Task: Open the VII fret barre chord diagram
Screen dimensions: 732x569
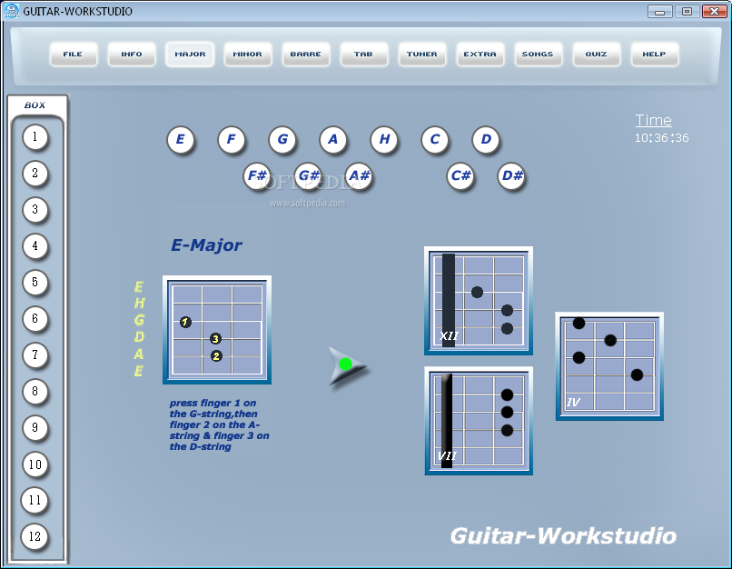Action: [x=479, y=421]
